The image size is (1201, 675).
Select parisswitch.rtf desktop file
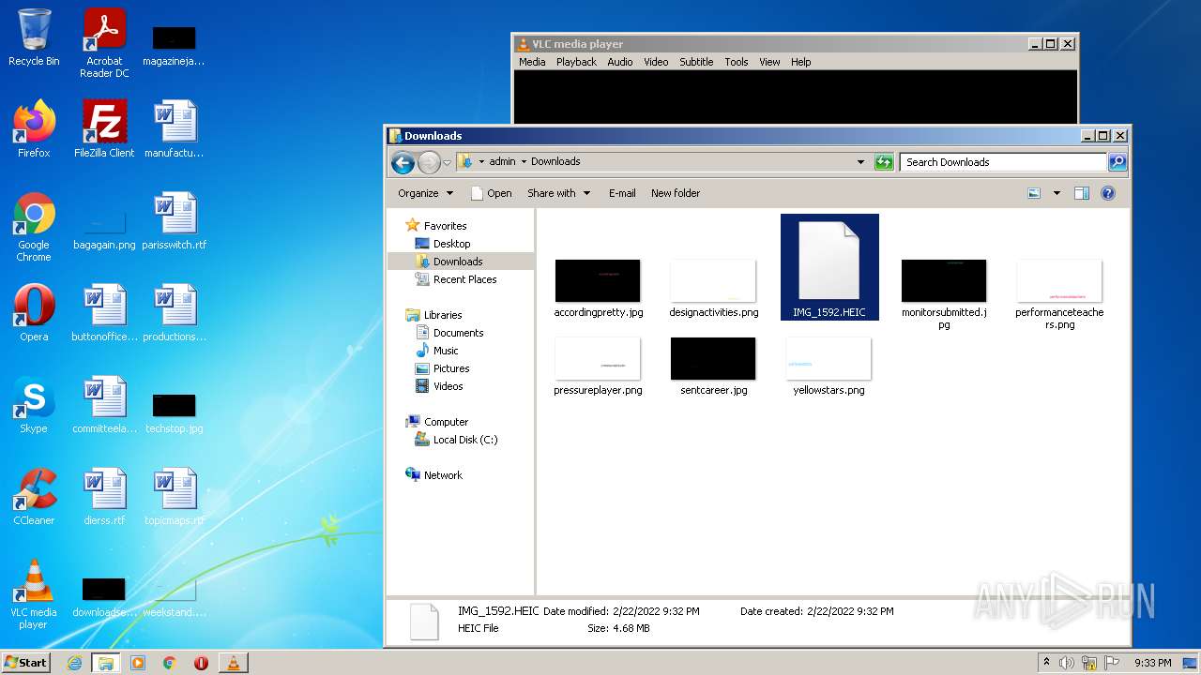pos(175,220)
